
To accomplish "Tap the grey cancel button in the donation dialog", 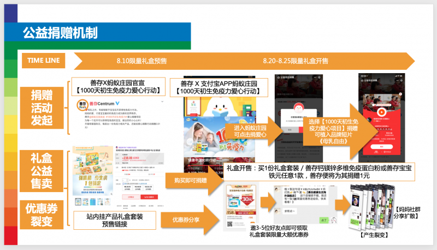I will (290, 130).
